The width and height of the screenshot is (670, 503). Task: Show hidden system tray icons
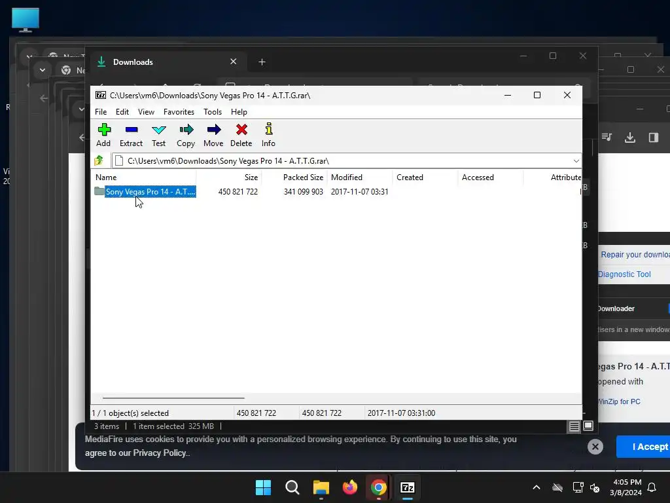click(x=537, y=487)
